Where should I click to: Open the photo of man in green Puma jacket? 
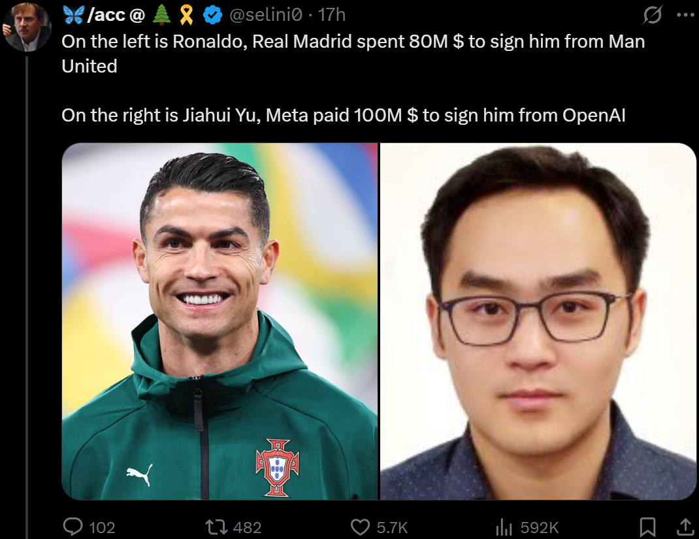(219, 321)
